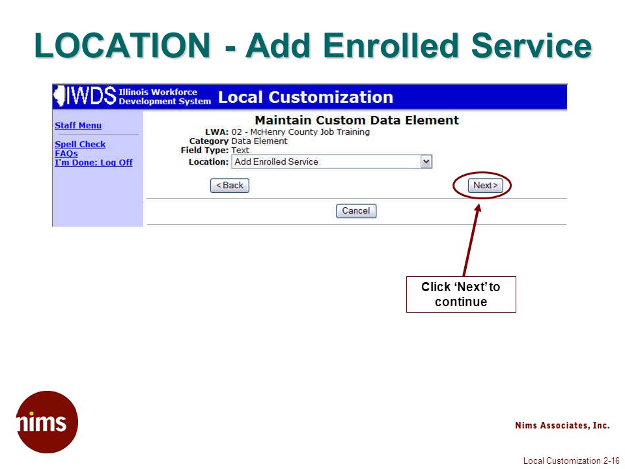Click the Category value Data Element

tap(259, 141)
